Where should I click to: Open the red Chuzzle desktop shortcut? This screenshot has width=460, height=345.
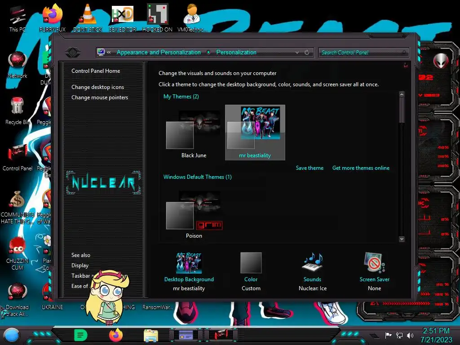pos(18,253)
